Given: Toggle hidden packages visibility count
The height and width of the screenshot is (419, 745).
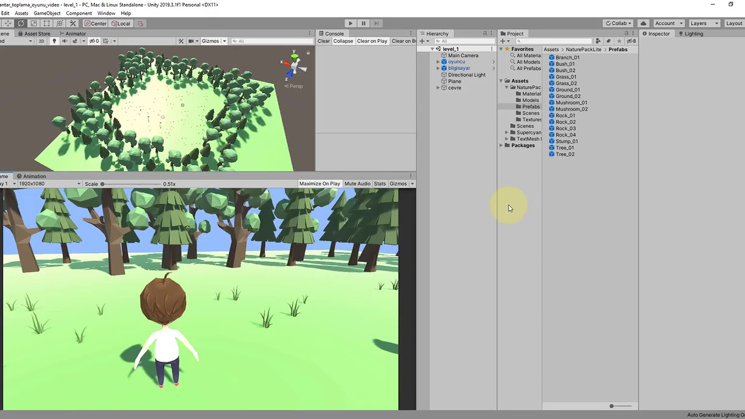Looking at the screenshot, I should click(631, 41).
